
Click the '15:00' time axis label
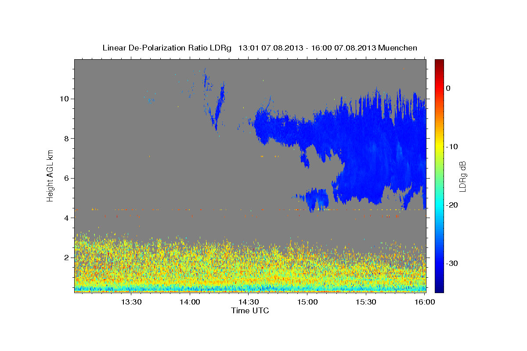(307, 302)
